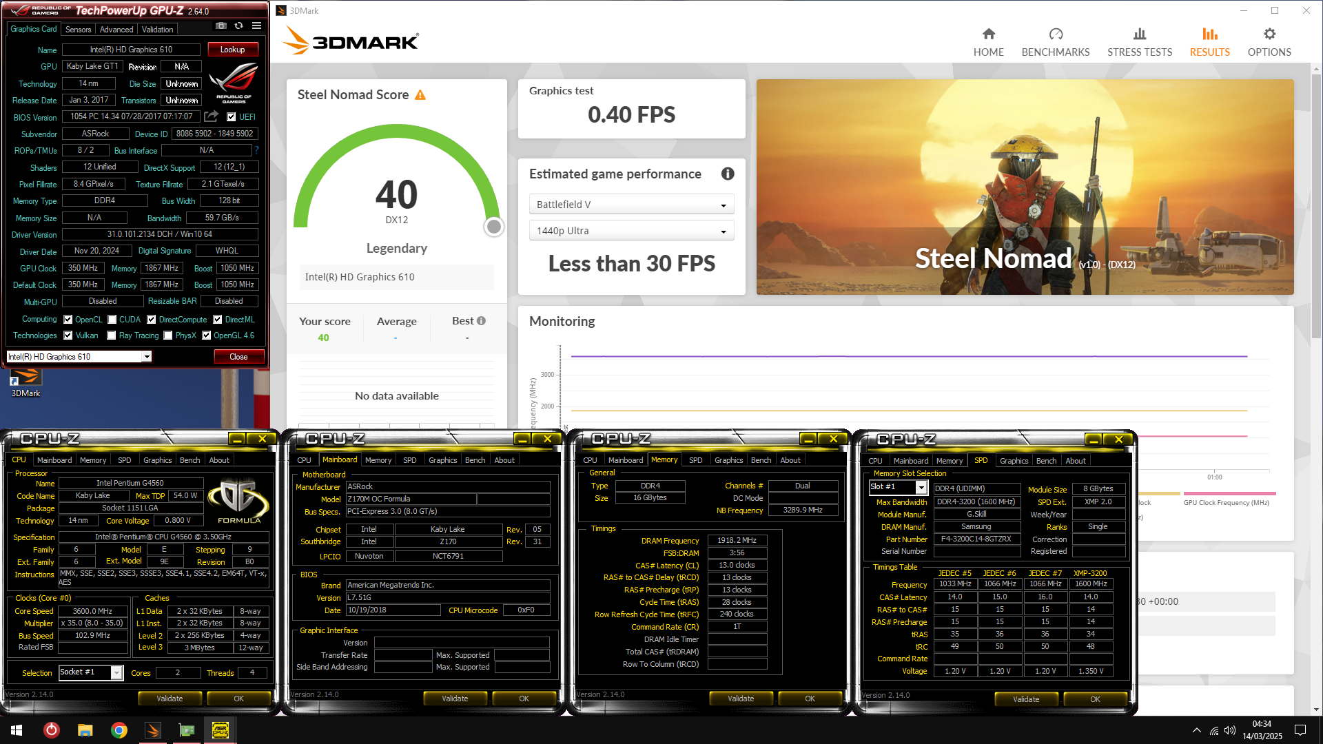The image size is (1323, 744).
Task: Select About tab in SPD CPU-Z window
Action: pos(1075,461)
